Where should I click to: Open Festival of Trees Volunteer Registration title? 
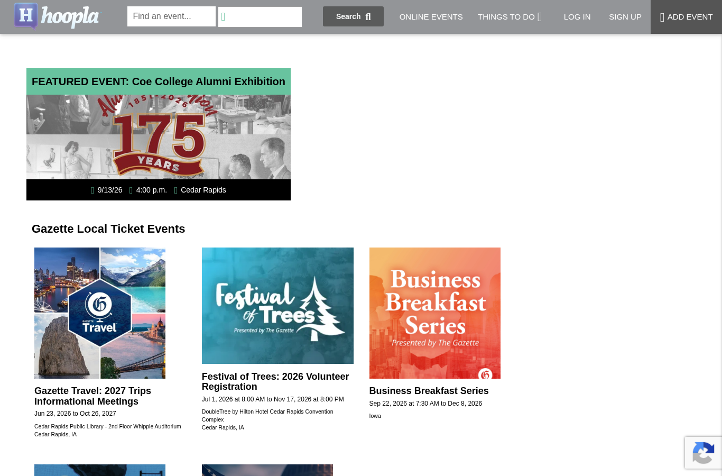coord(275,382)
